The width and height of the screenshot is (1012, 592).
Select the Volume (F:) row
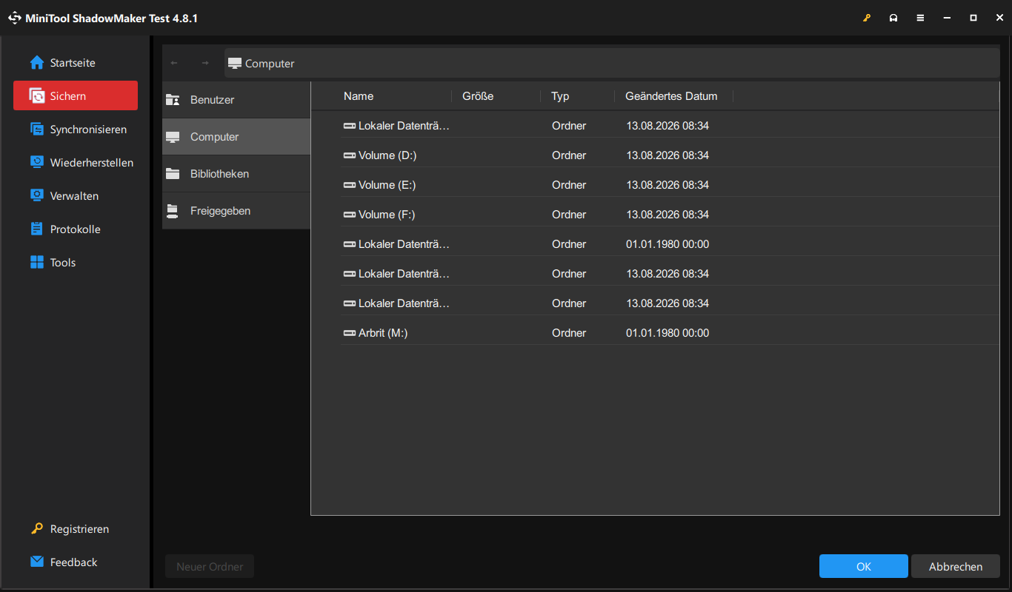coord(670,215)
